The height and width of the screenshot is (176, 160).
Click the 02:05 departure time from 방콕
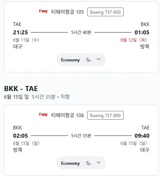tap(20, 136)
